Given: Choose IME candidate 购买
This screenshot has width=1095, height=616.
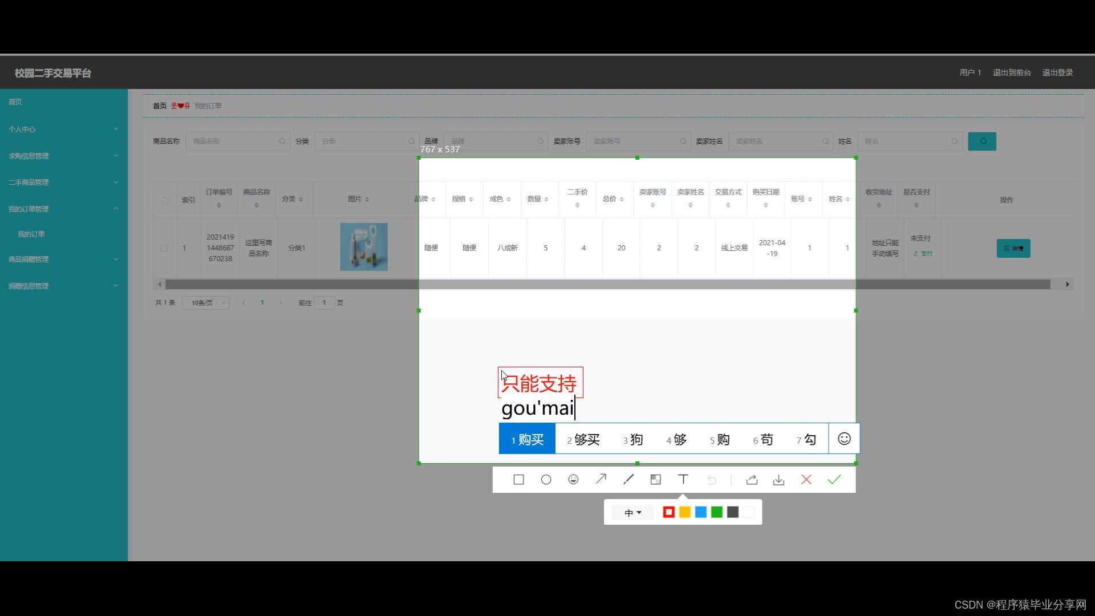Looking at the screenshot, I should tap(528, 439).
